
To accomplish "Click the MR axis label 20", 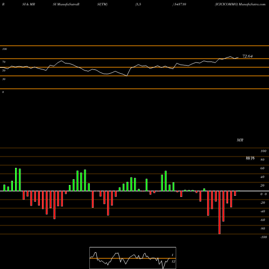I will pyautogui.click(x=263, y=186).
